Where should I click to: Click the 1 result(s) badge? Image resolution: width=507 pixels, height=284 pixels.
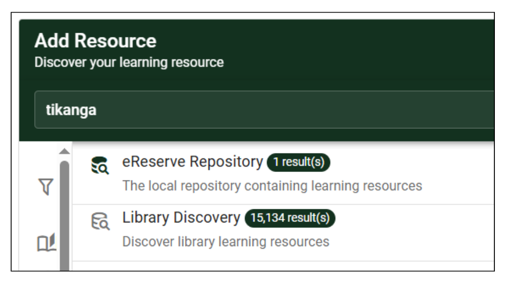tap(298, 162)
